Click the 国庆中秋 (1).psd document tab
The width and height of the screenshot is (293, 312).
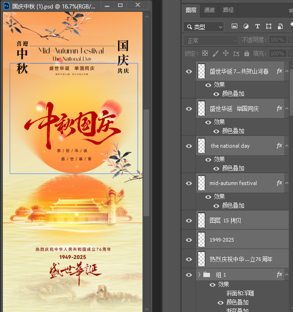[x=53, y=6]
